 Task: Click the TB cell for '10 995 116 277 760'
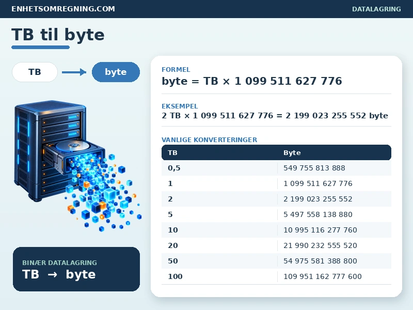pos(172,230)
